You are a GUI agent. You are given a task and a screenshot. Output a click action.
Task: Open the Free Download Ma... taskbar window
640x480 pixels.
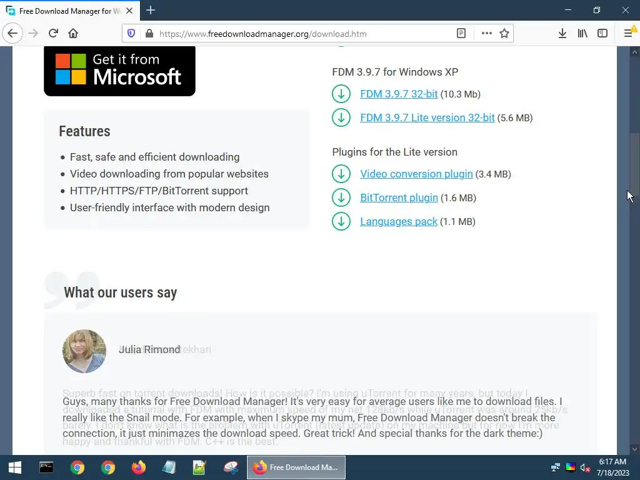pos(296,467)
